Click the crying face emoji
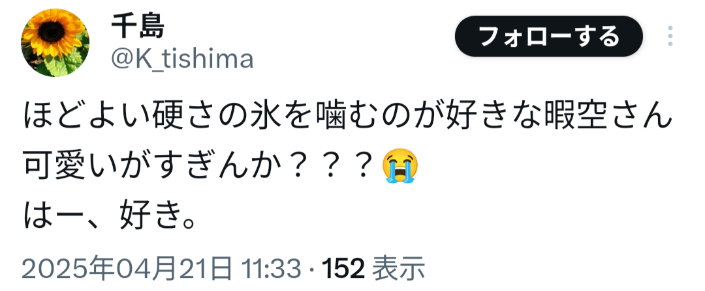This screenshot has height=291, width=705. pyautogui.click(x=400, y=165)
